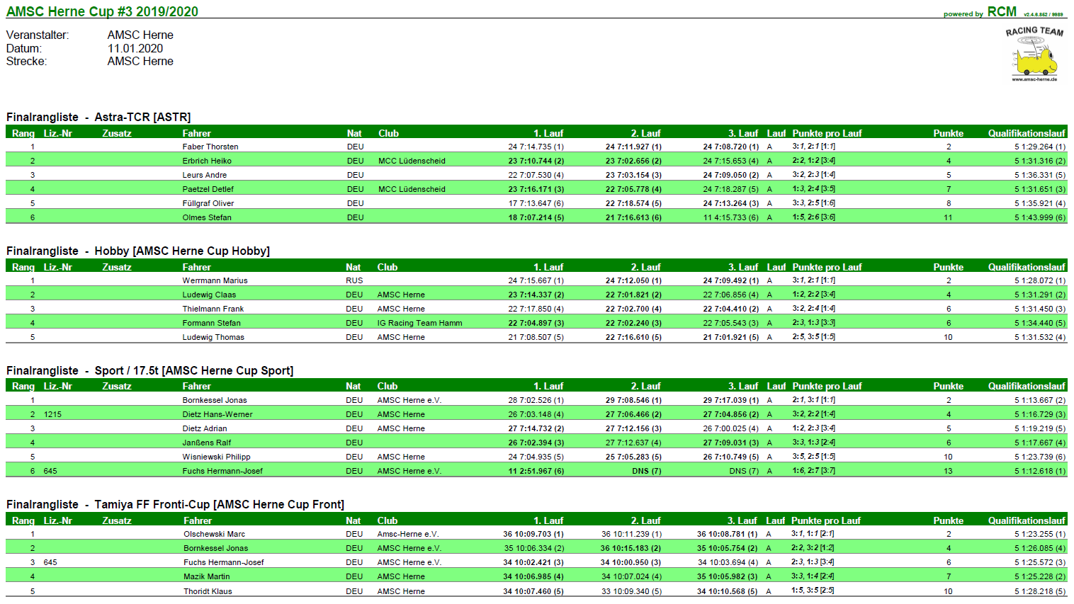Click the 'Qualifikationslauf' header in Sport table

pyautogui.click(x=1027, y=386)
